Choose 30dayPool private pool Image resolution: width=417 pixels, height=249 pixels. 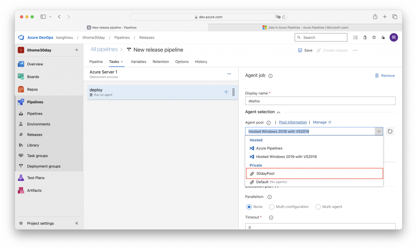coord(314,174)
